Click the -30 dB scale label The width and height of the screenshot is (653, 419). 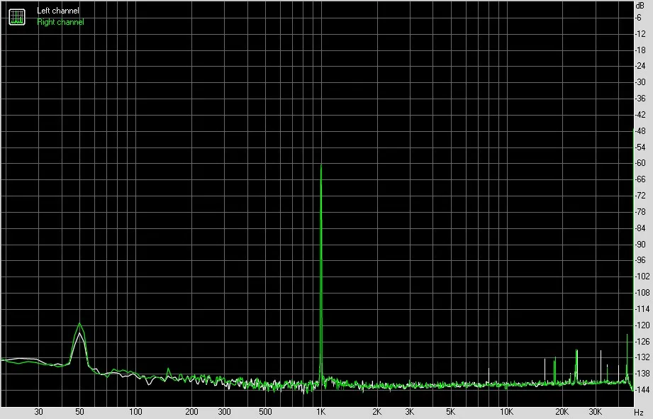[x=640, y=82]
